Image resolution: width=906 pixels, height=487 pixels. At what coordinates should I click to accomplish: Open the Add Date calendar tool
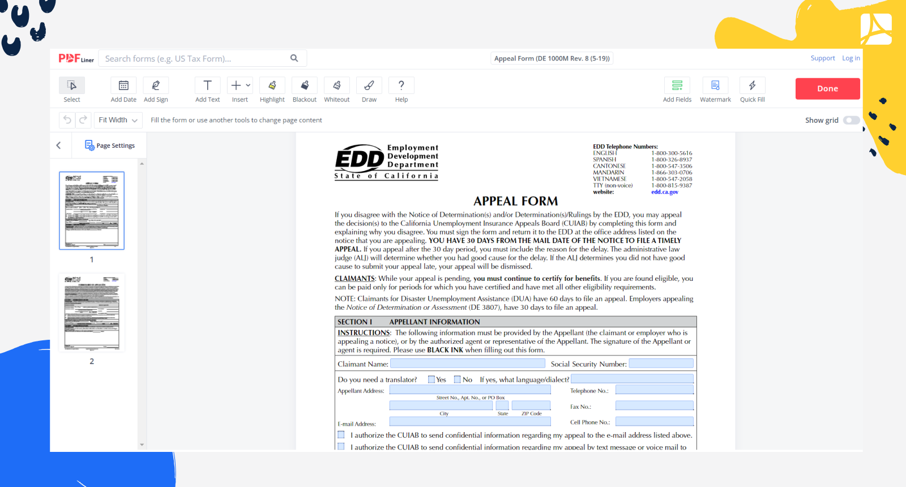123,86
